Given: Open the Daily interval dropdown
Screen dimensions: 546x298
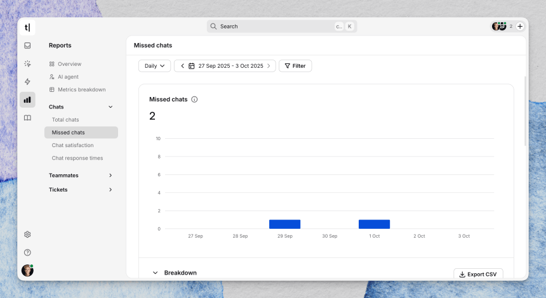Looking at the screenshot, I should (x=155, y=66).
